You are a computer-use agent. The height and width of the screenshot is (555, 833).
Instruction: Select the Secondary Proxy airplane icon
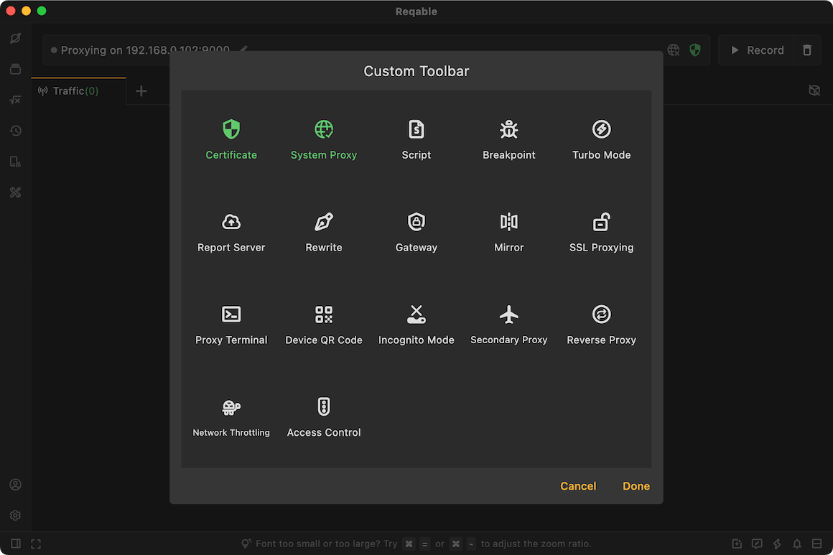[509, 314]
